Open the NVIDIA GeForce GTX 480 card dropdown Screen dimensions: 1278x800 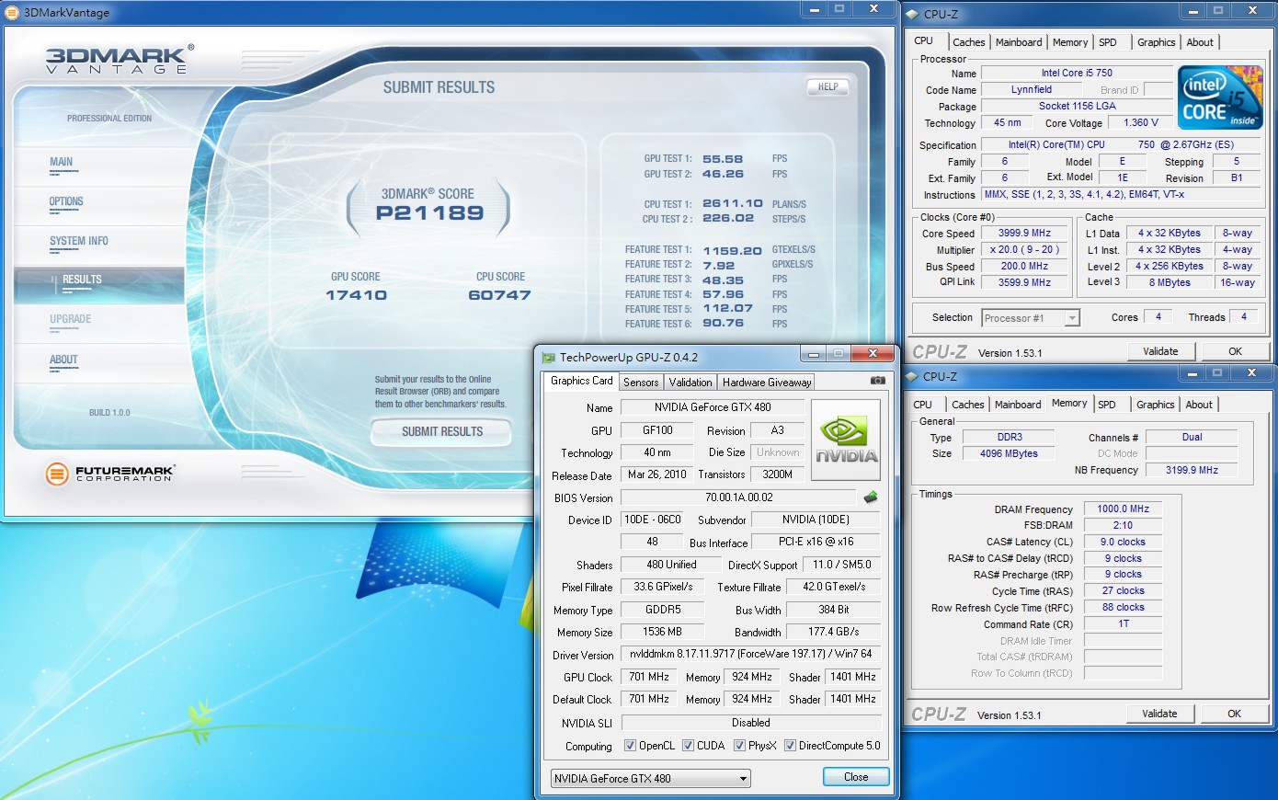pyautogui.click(x=651, y=778)
